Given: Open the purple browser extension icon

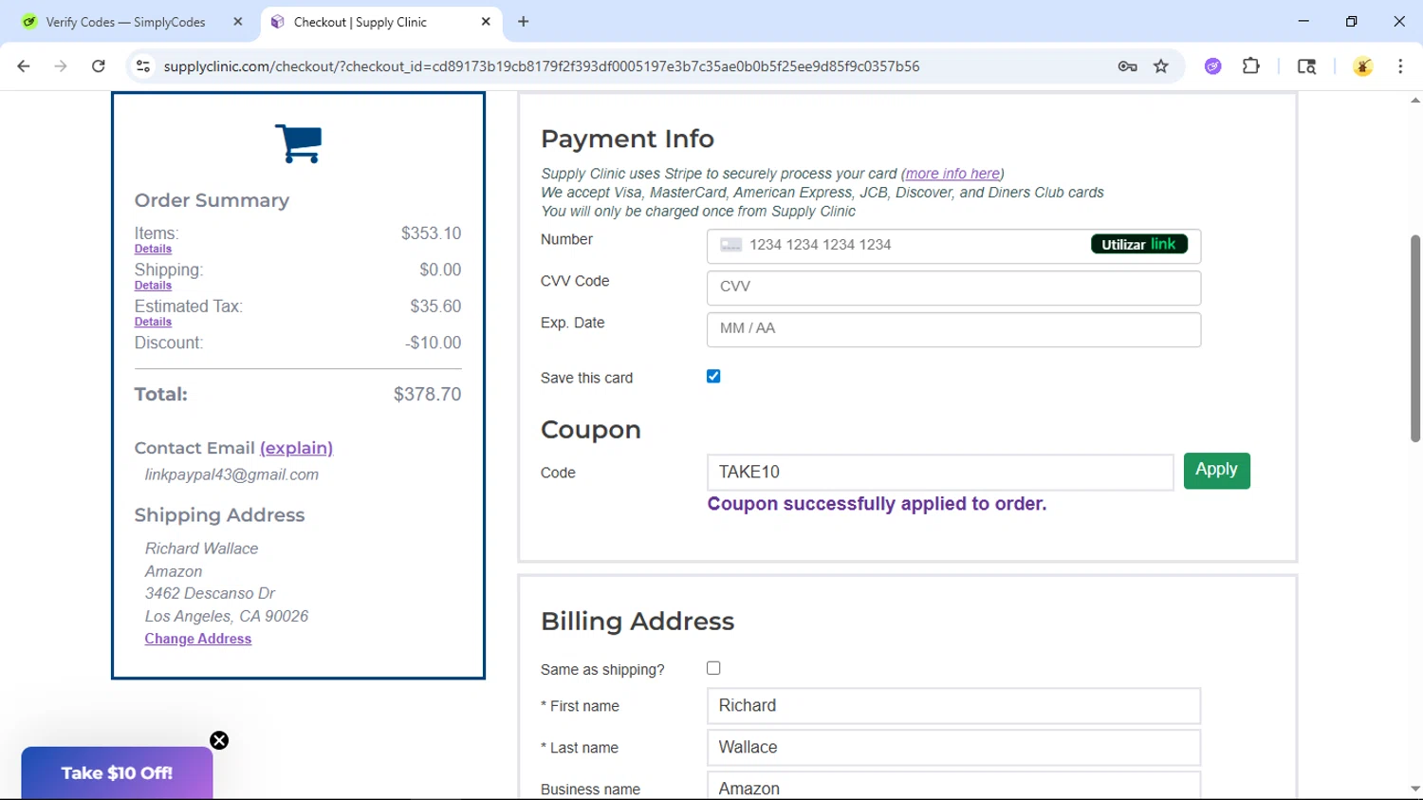Looking at the screenshot, I should (x=1213, y=66).
